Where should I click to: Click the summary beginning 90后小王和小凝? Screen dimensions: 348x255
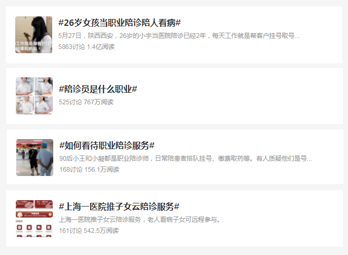click(186, 159)
